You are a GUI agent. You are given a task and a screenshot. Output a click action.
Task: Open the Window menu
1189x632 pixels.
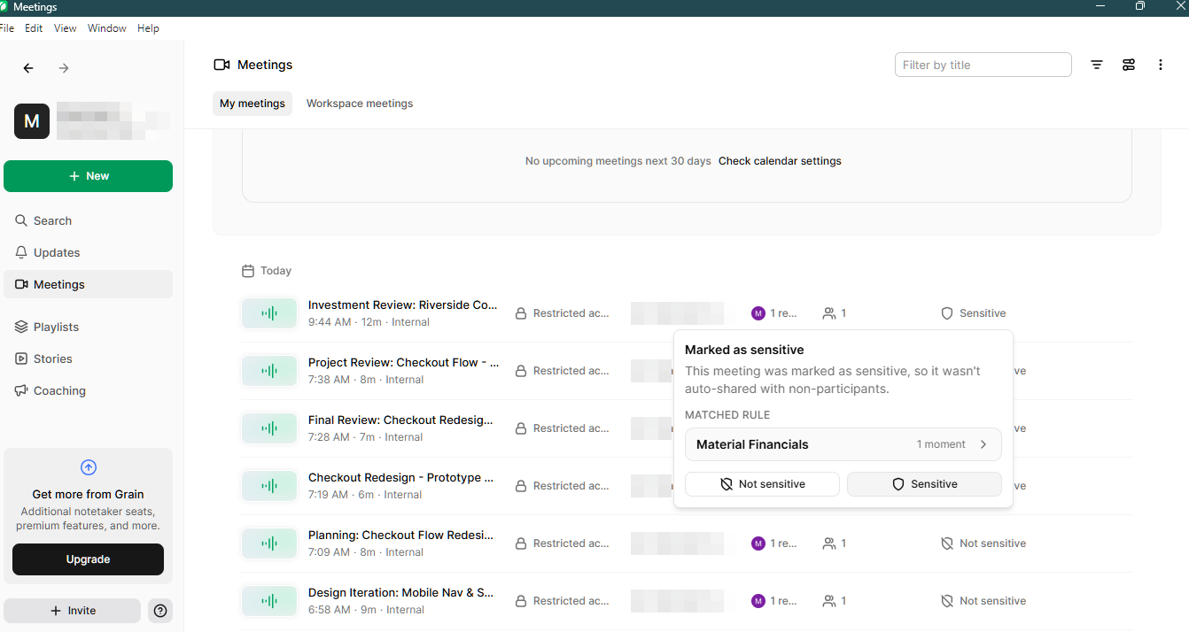coord(107,28)
